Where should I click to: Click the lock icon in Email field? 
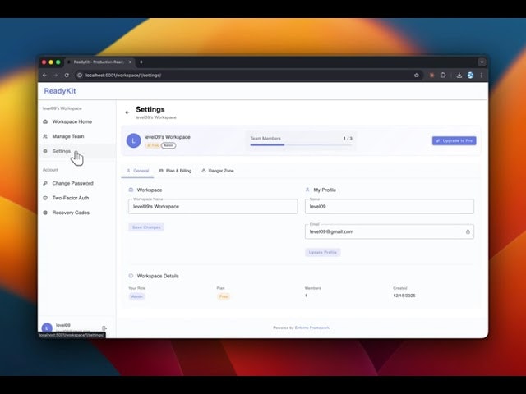point(468,231)
